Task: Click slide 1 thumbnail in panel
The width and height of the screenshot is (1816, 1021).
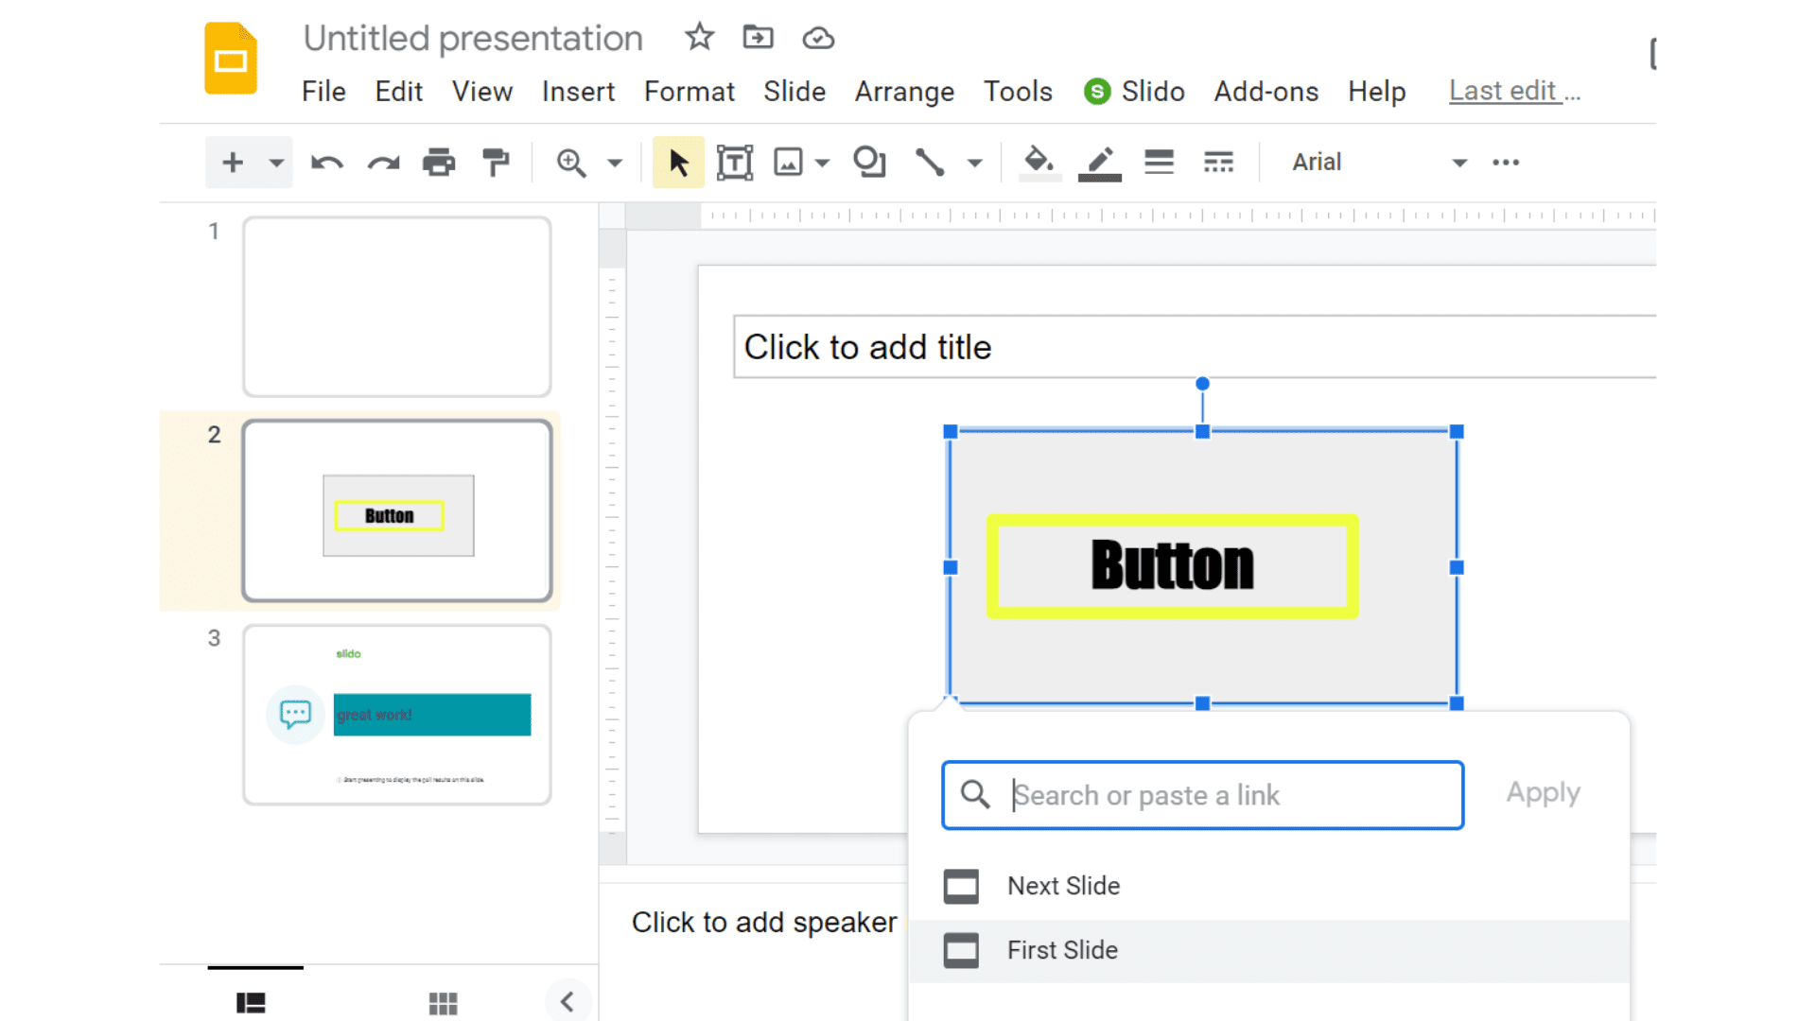Action: [x=396, y=306]
